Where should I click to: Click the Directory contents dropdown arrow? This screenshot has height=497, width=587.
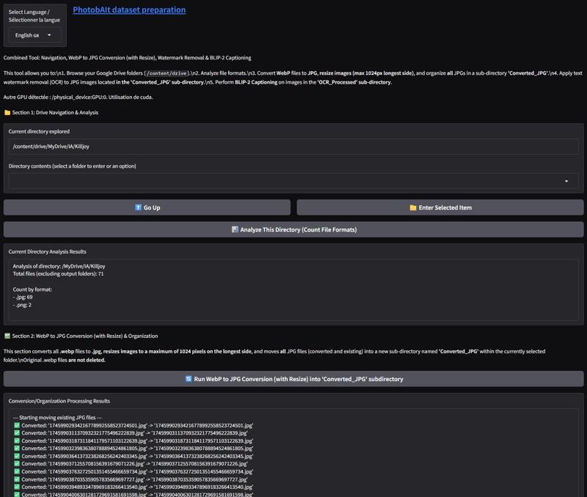(x=566, y=181)
